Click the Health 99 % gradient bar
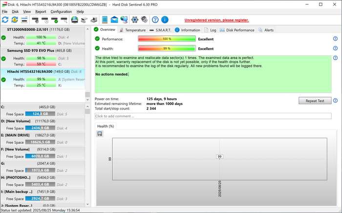Image resolution: width=342 pixels, height=213 pixels. (167, 48)
